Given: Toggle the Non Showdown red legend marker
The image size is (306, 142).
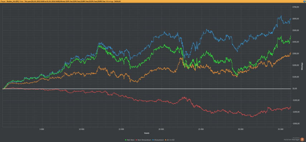Looking at the screenshot, I should coord(136,140).
